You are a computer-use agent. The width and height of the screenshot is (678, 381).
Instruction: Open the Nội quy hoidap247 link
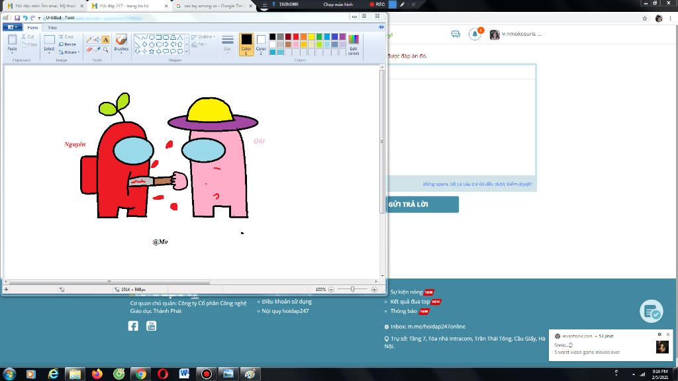[285, 311]
